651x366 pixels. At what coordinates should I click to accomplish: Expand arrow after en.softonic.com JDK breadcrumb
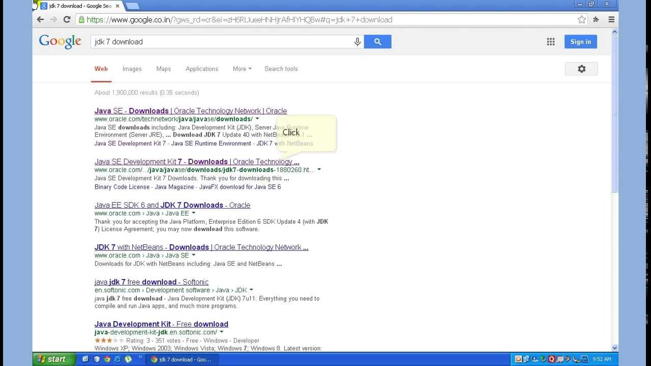[x=251, y=290]
